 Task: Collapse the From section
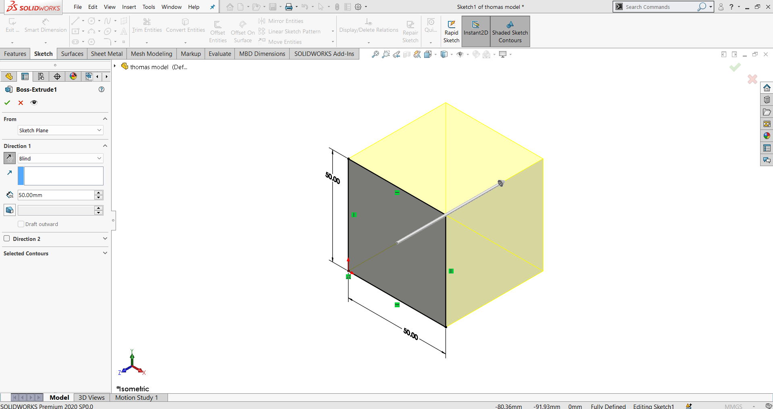click(105, 119)
